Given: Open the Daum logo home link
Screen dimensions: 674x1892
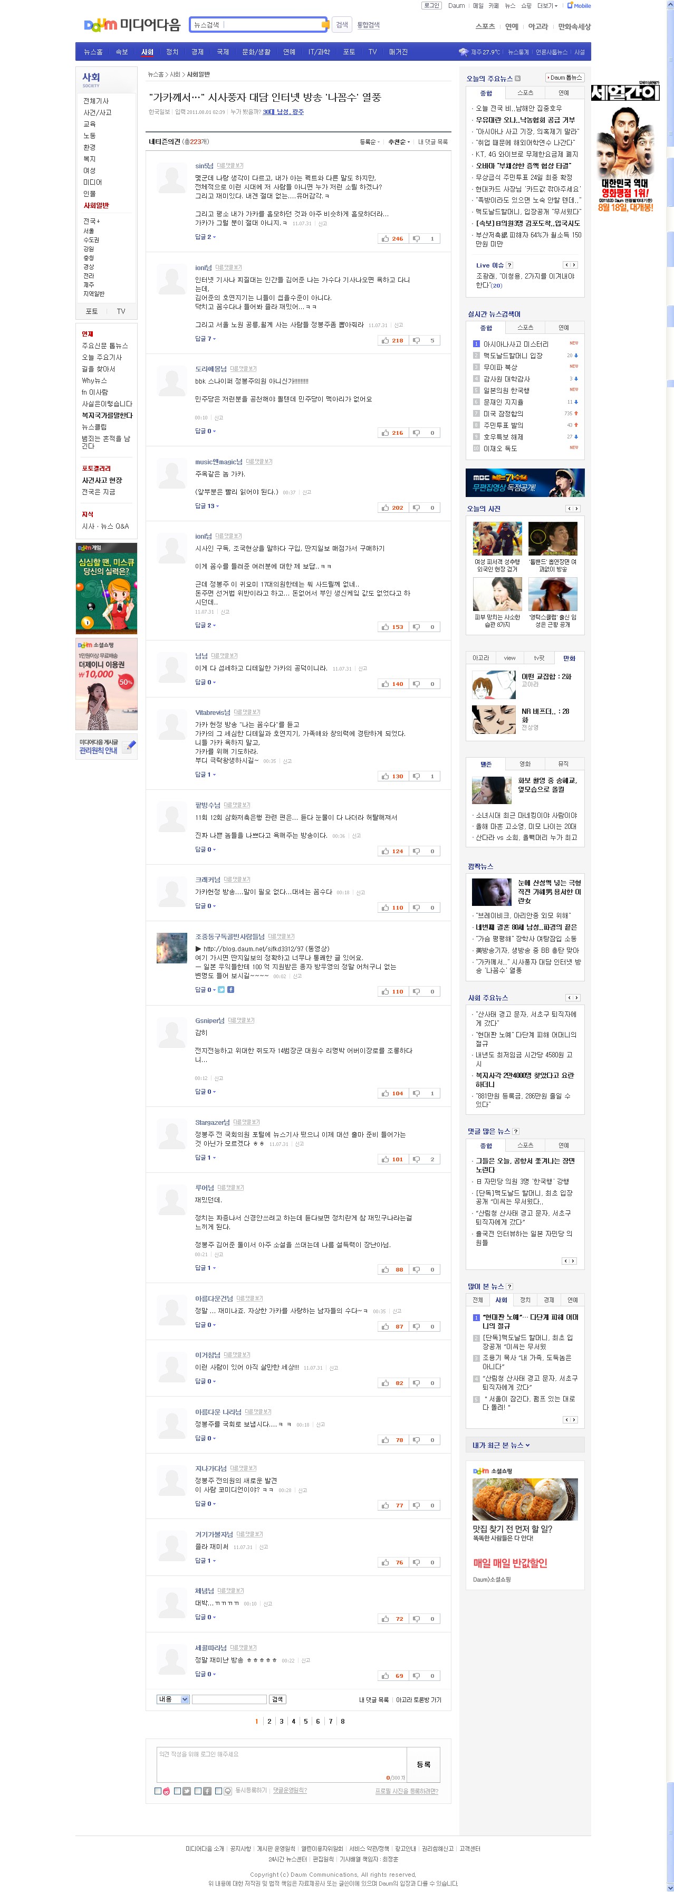Looking at the screenshot, I should pyautogui.click(x=100, y=25).
